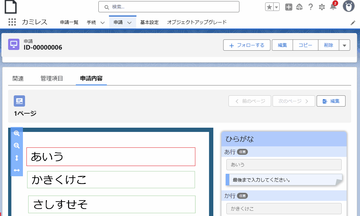360x216 pixels.
Task: Click the か行 field label
Action: pos(230,196)
